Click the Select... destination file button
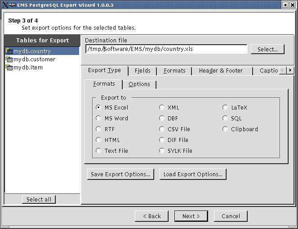This screenshot has width=298, height=229. coord(267,50)
